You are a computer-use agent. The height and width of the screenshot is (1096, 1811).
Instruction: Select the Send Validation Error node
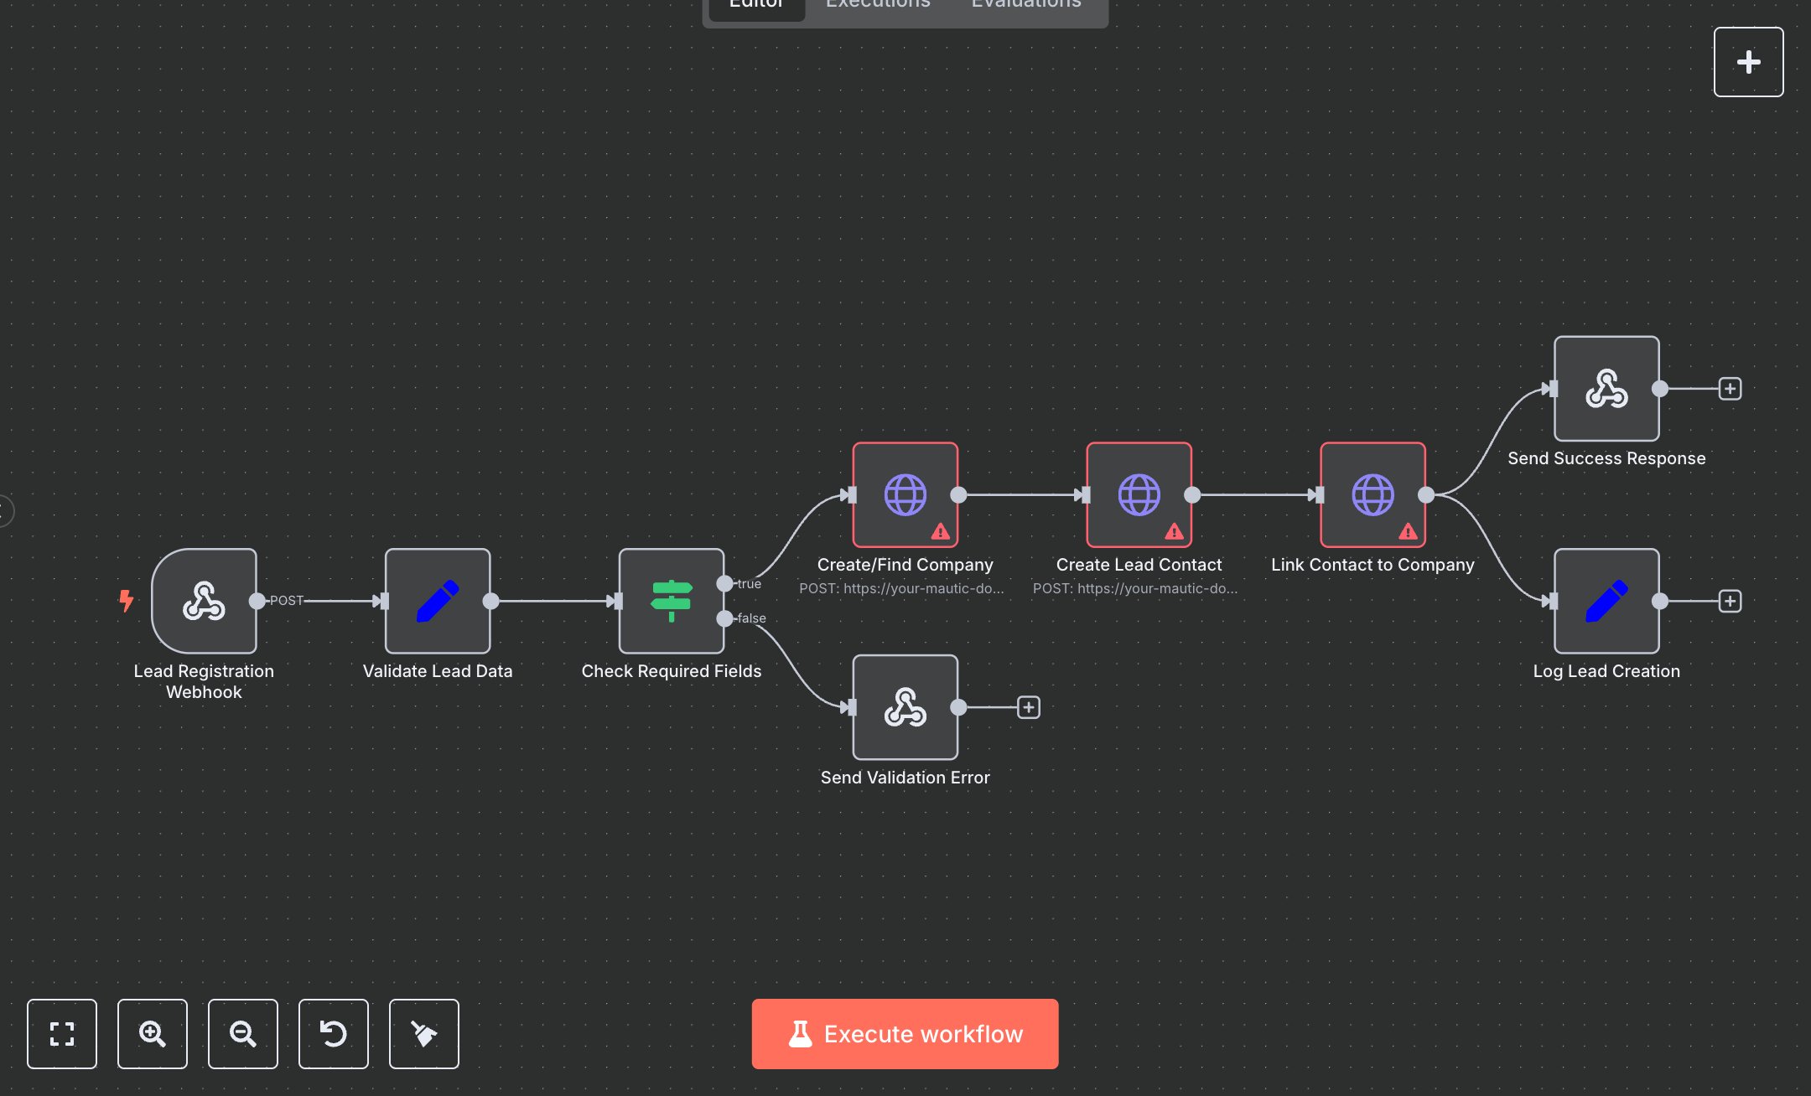click(905, 706)
